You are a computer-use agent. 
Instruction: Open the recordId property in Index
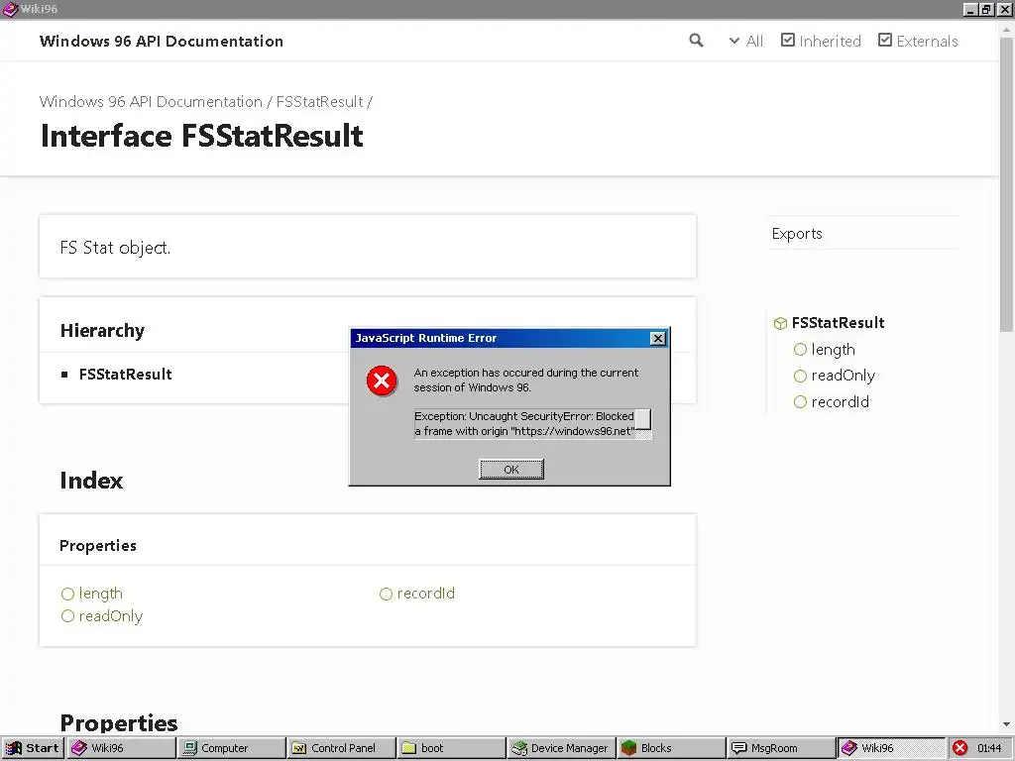[x=426, y=594]
